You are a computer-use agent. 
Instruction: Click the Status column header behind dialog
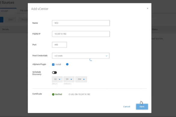coord(155,29)
